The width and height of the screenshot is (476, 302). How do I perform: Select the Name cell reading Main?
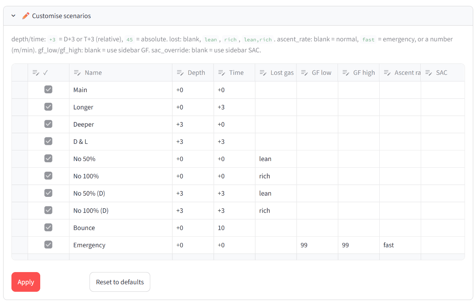121,90
